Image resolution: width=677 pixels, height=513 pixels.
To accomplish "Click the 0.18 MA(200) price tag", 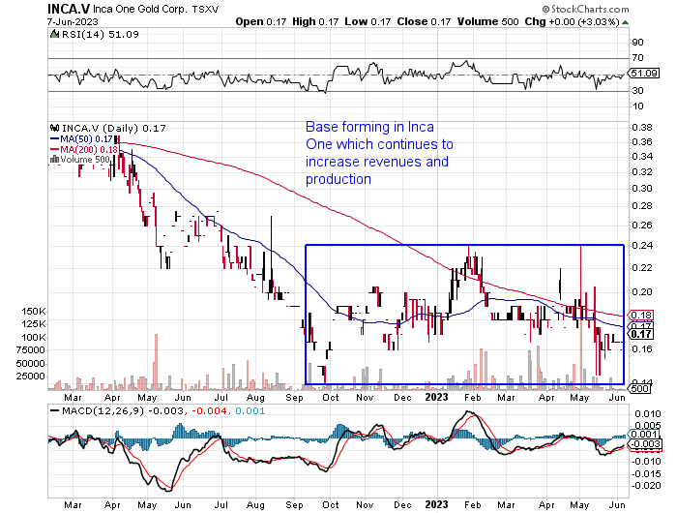I will tap(641, 315).
